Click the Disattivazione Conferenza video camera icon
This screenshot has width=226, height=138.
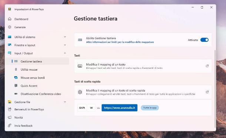tap(16, 94)
